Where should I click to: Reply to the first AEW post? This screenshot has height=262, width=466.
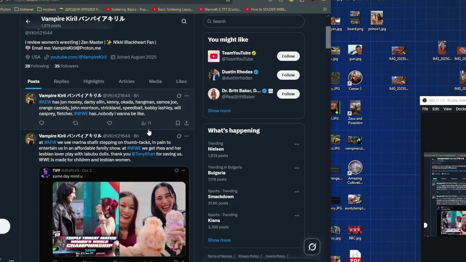point(42,123)
